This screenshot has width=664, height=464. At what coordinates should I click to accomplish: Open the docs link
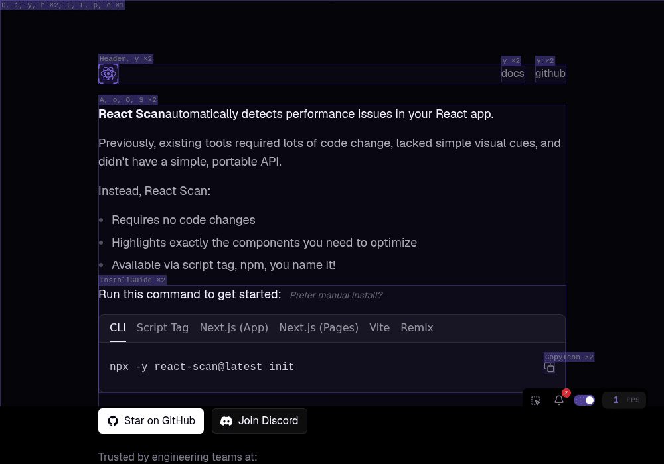click(x=513, y=73)
